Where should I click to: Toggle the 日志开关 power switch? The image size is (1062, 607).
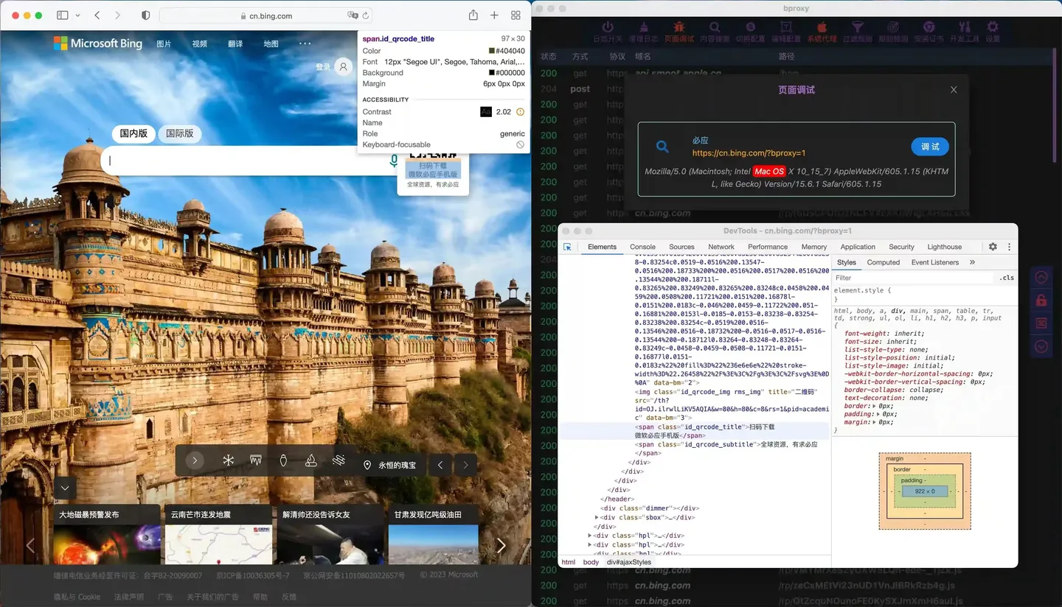tap(608, 29)
